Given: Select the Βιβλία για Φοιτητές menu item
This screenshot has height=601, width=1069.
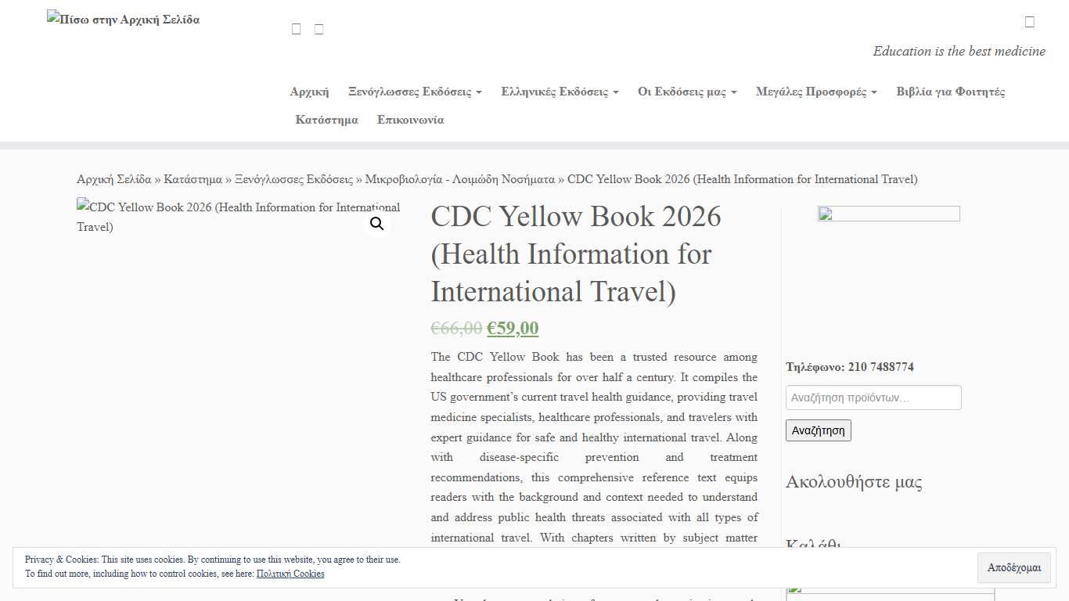Looking at the screenshot, I should [950, 92].
